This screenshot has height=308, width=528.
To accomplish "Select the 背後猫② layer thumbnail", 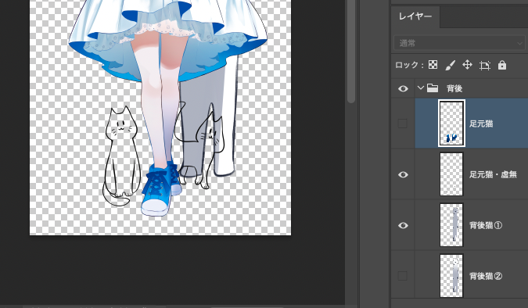I will pos(451,276).
